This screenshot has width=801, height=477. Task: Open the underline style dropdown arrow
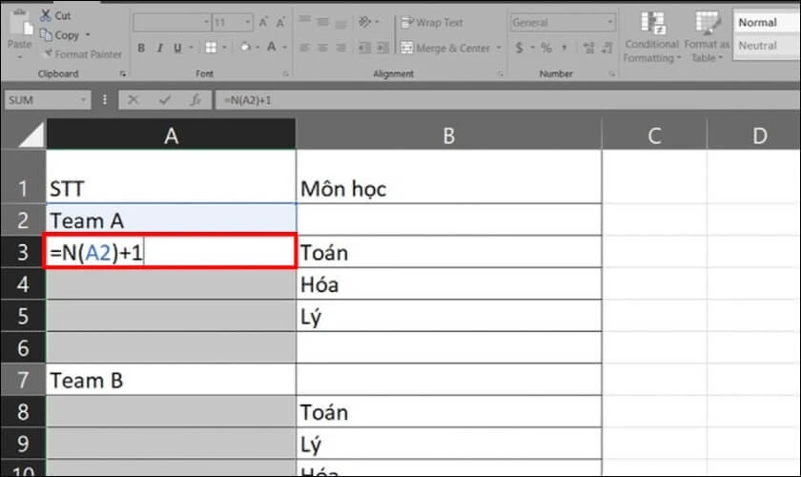(x=191, y=48)
